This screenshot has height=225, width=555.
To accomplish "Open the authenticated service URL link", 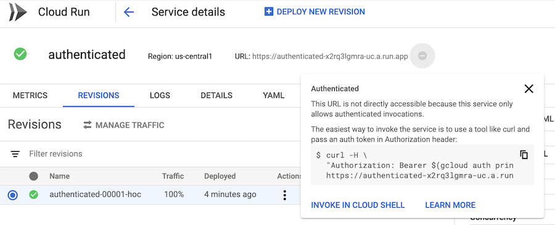I will (330, 56).
